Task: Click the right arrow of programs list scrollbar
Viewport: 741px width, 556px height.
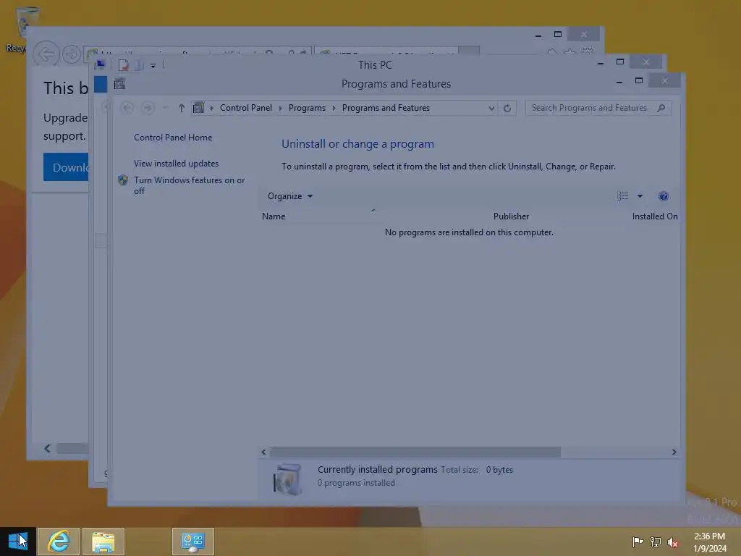Action: [x=674, y=452]
